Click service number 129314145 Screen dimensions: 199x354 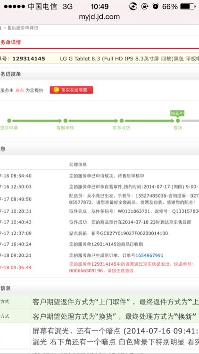pyautogui.click(x=29, y=59)
